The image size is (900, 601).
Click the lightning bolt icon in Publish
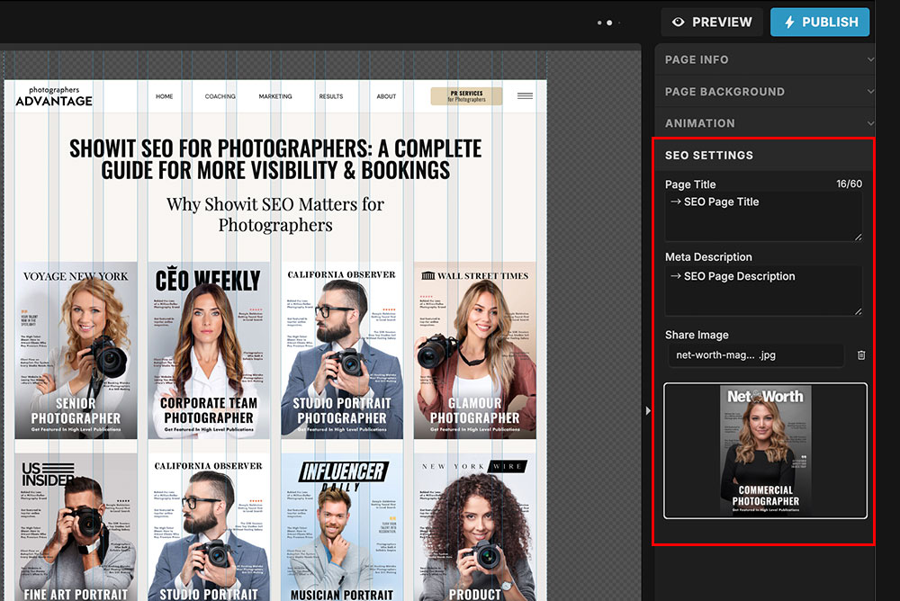790,22
